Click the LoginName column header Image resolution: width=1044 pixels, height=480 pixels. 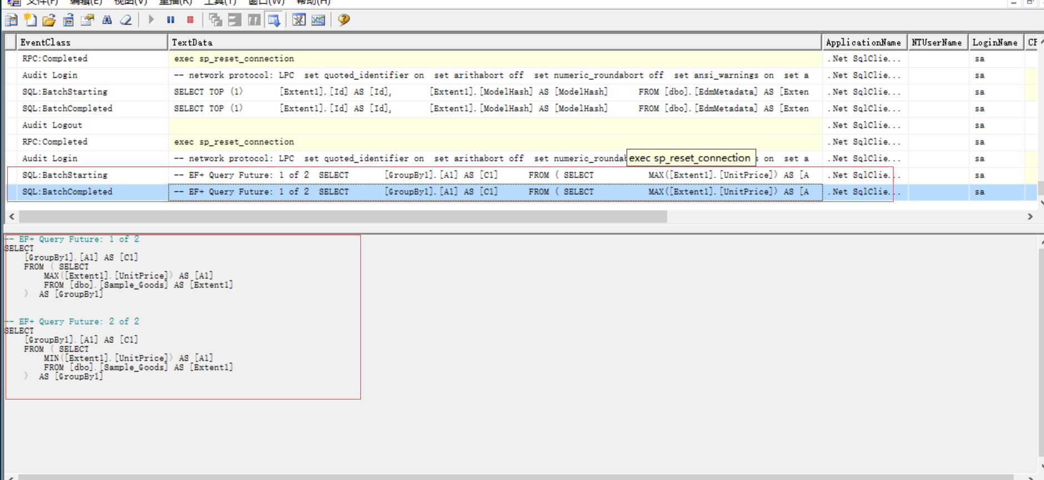click(x=996, y=42)
